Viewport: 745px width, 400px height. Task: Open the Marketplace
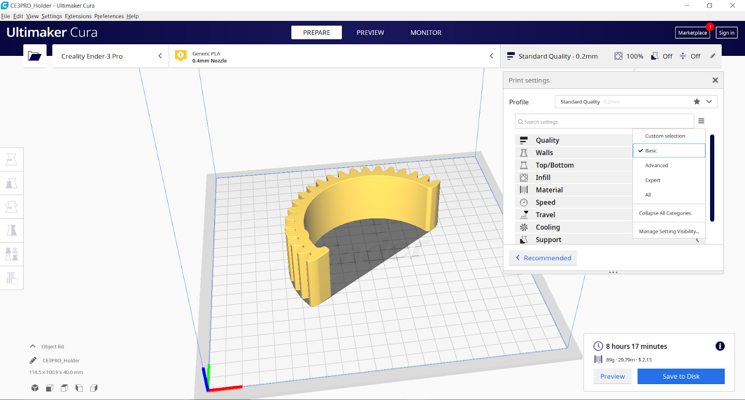(692, 33)
